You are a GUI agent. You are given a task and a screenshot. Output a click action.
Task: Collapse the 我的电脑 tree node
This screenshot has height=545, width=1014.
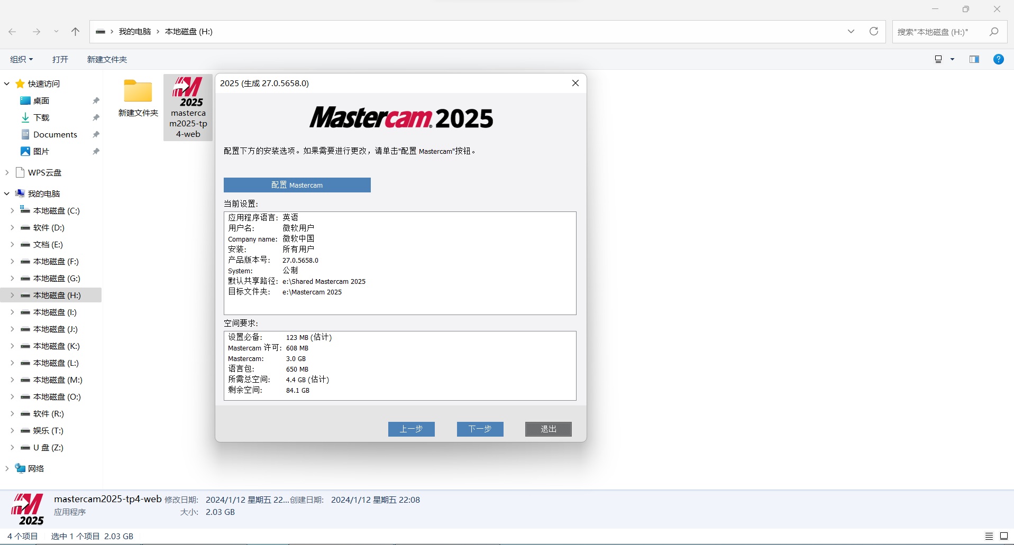click(7, 193)
